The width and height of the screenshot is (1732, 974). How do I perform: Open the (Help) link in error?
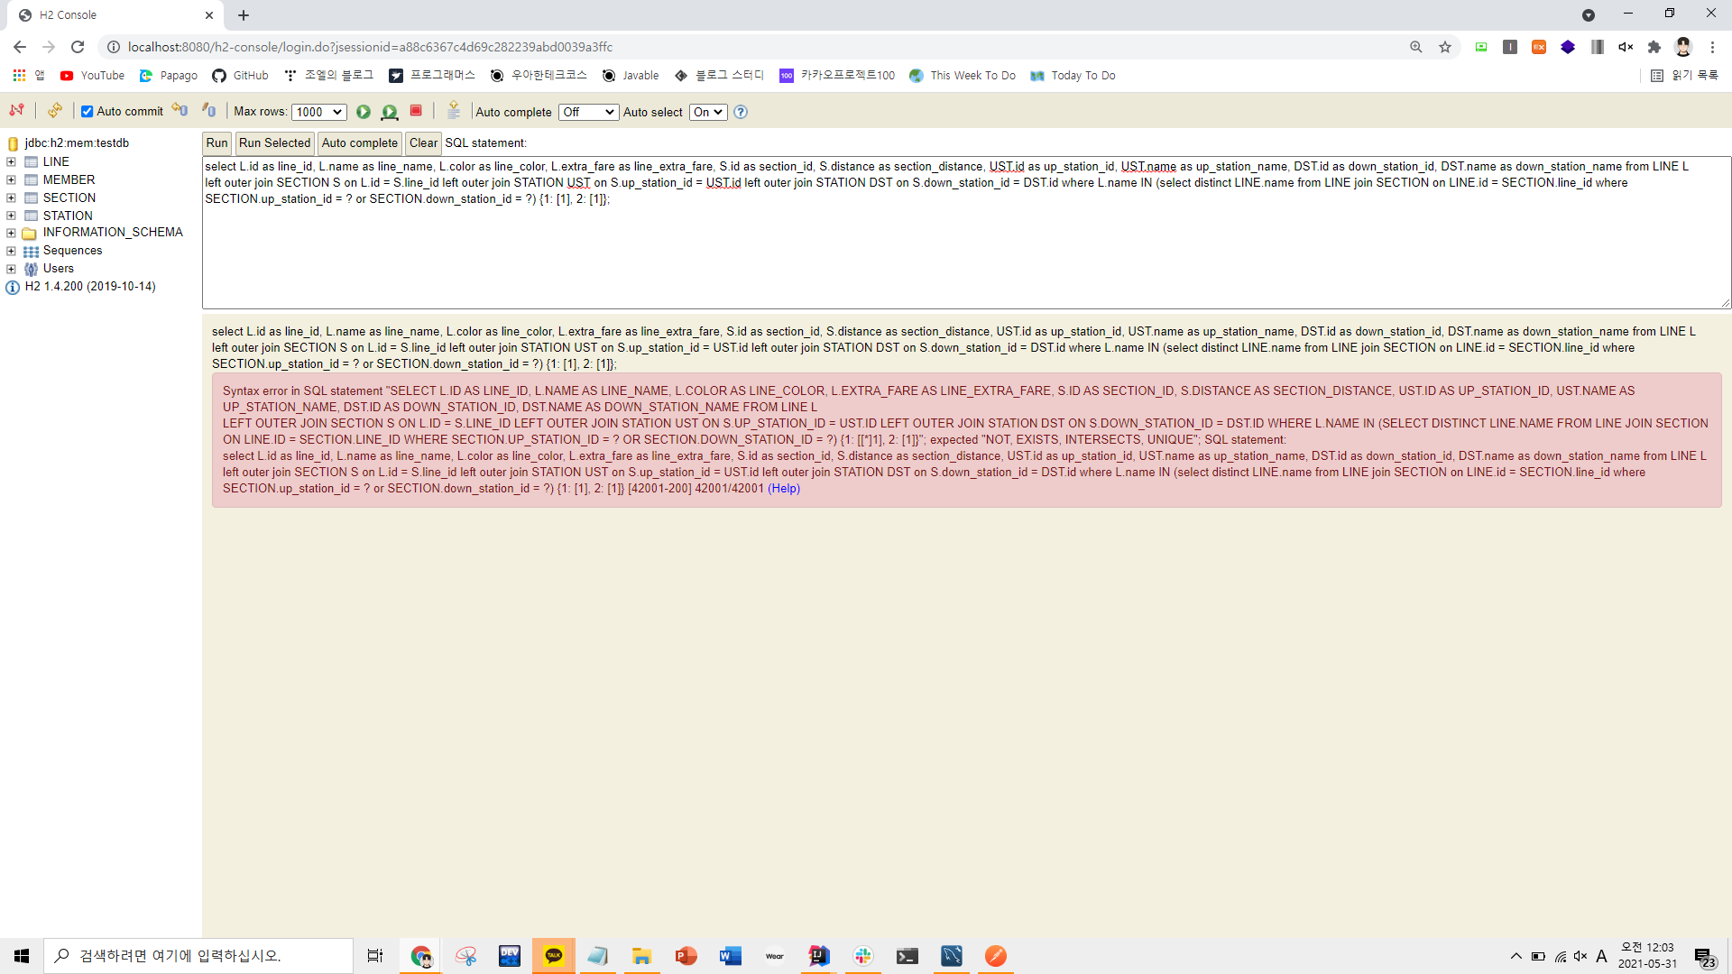click(783, 489)
